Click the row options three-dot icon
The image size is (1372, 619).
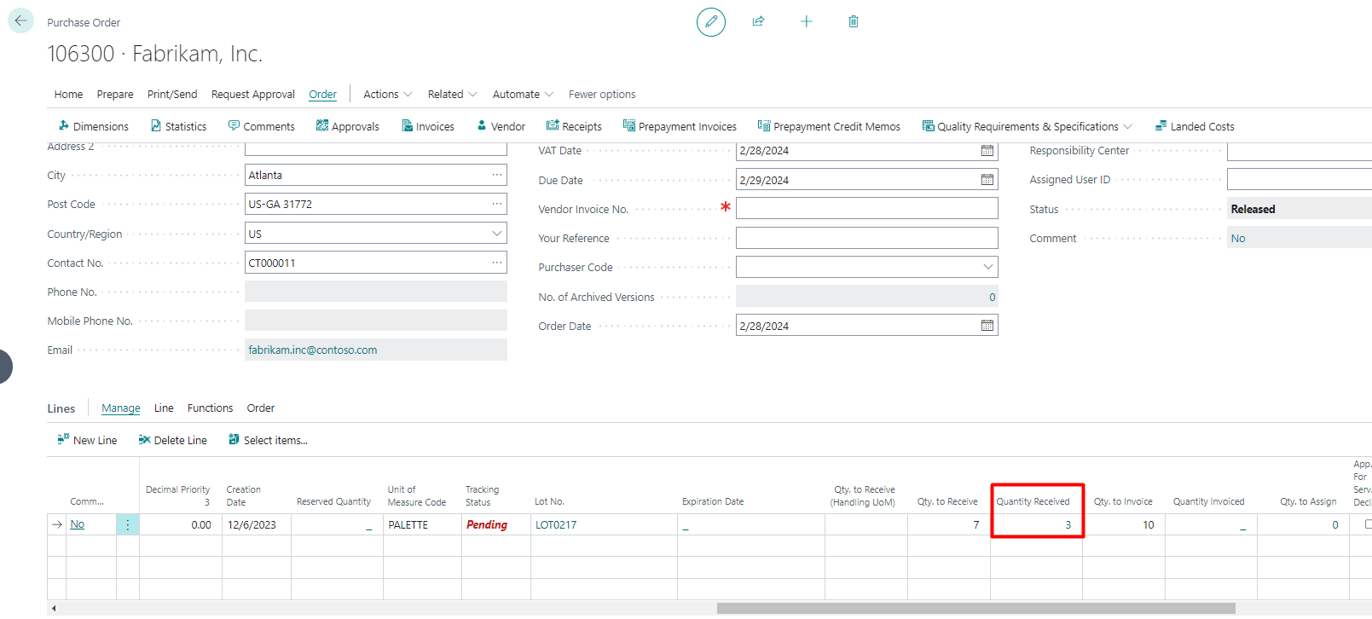(x=128, y=525)
